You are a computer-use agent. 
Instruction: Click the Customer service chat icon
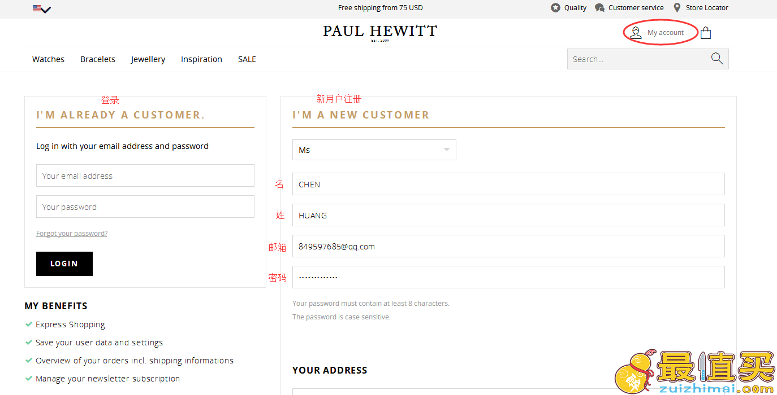tap(599, 8)
